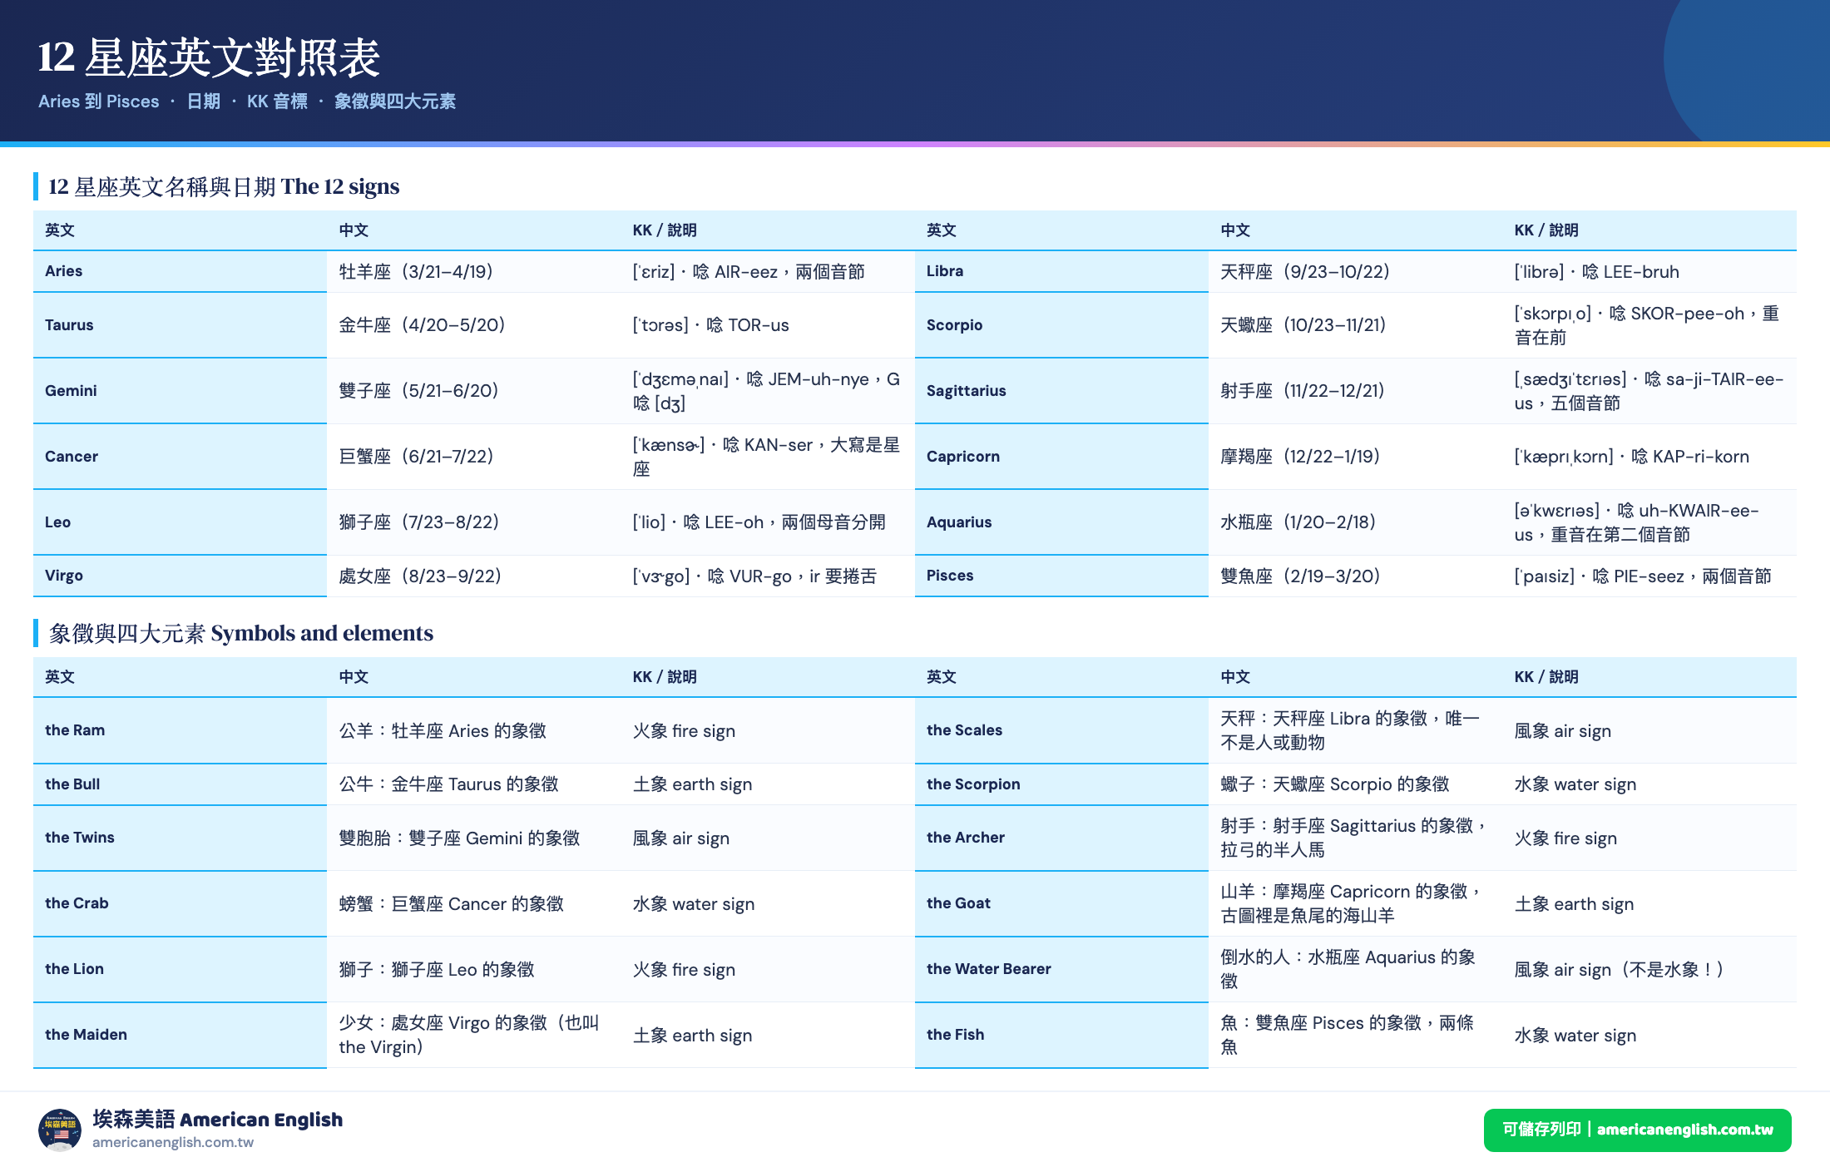Click the green americanenglish.com.tw save-and-print button
The width and height of the screenshot is (1830, 1172).
point(1637,1130)
